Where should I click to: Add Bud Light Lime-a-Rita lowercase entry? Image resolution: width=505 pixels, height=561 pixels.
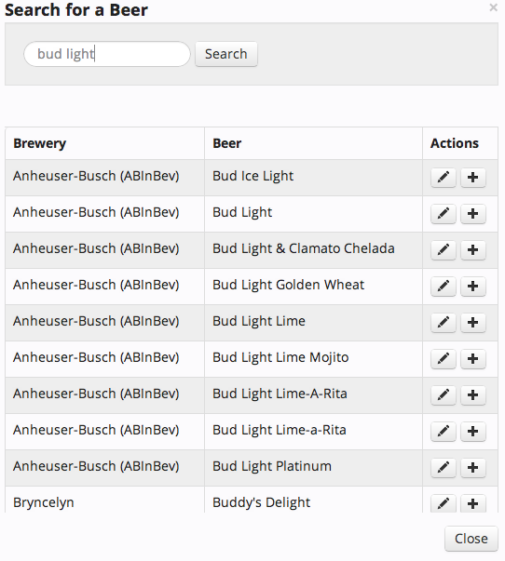[x=472, y=431]
